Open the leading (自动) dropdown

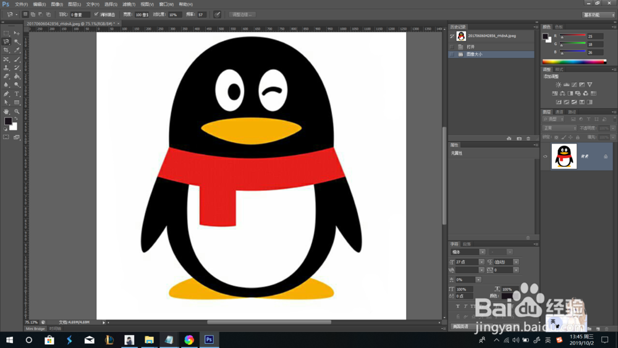pyautogui.click(x=516, y=262)
